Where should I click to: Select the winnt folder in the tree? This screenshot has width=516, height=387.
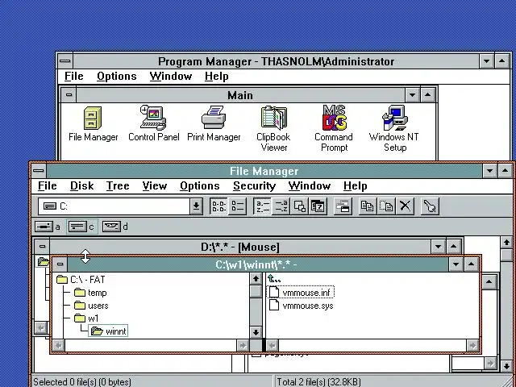tap(108, 331)
